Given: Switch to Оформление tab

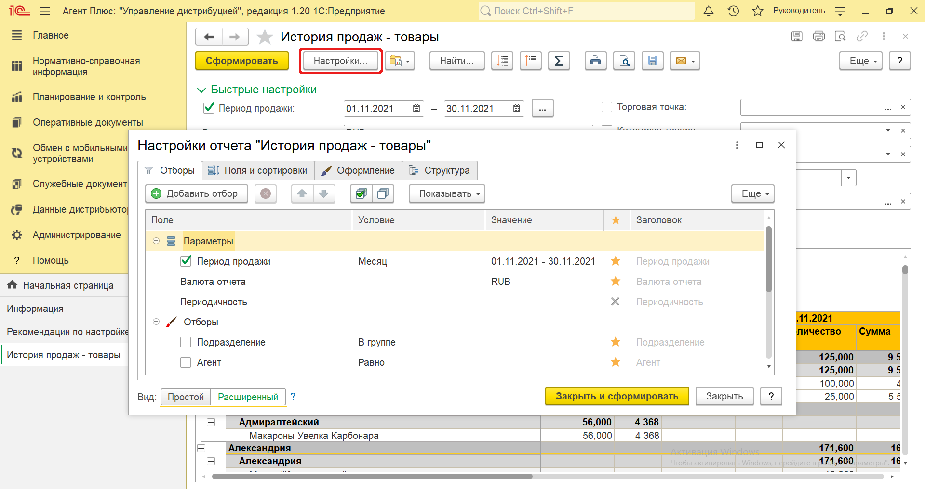Looking at the screenshot, I should 358,170.
